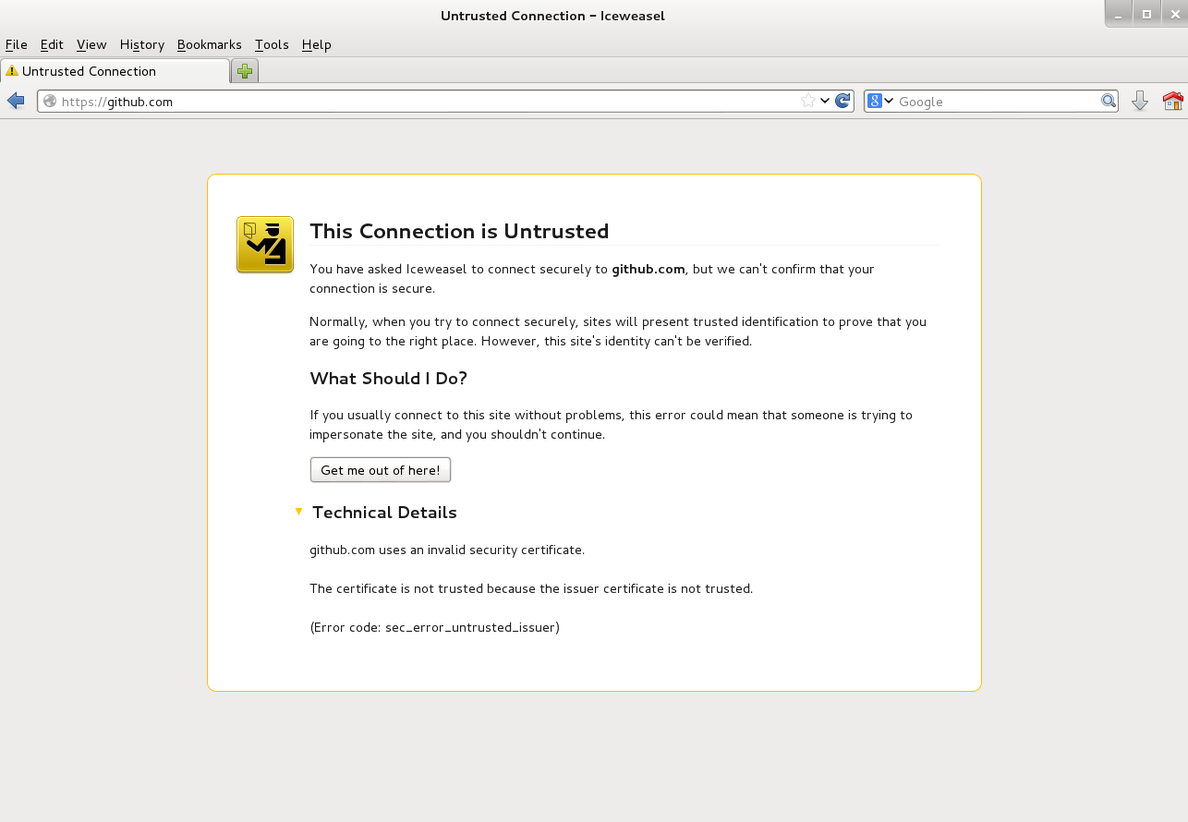Open a new tab with the plus icon
This screenshot has width=1188, height=822.
[x=245, y=71]
